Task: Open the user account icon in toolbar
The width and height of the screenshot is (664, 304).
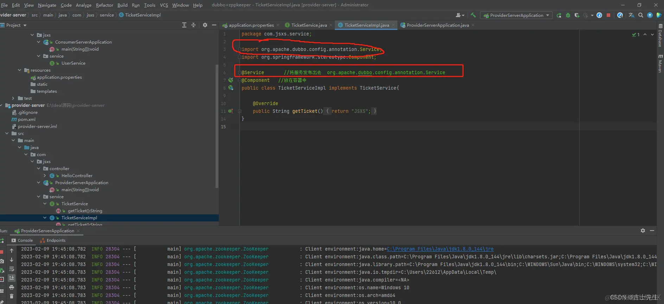Action: tap(460, 15)
